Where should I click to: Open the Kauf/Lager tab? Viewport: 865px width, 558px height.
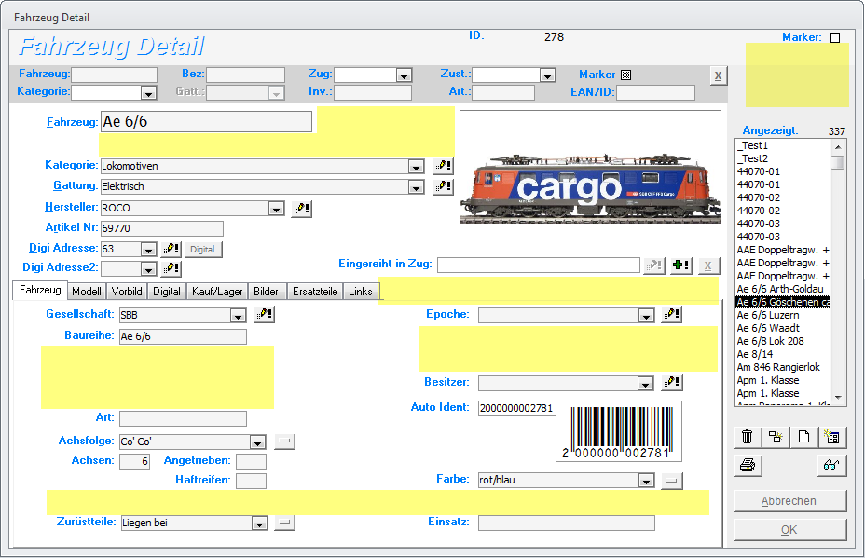[217, 292]
